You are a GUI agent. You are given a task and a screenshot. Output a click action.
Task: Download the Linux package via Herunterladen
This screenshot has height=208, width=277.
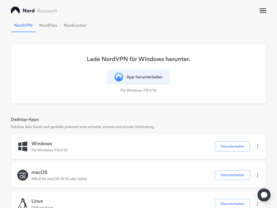pos(232,203)
